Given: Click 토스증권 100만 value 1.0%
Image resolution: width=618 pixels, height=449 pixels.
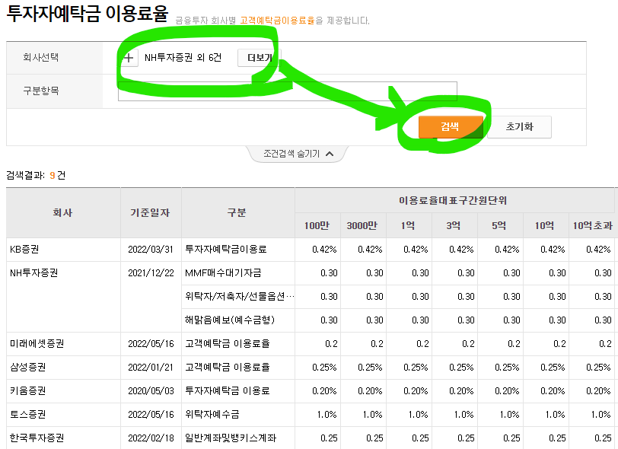Looking at the screenshot, I should tap(327, 415).
